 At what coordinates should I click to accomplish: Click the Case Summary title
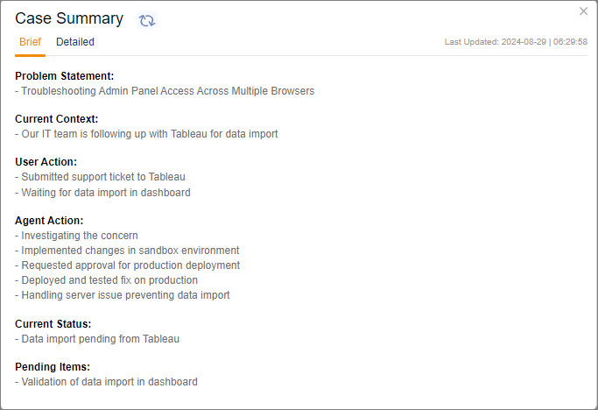[x=69, y=18]
